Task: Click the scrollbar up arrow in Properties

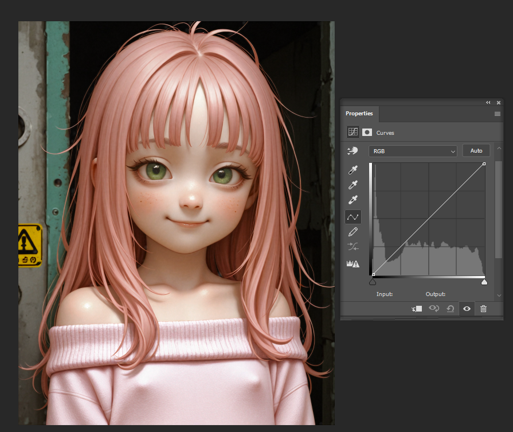Action: pos(499,149)
